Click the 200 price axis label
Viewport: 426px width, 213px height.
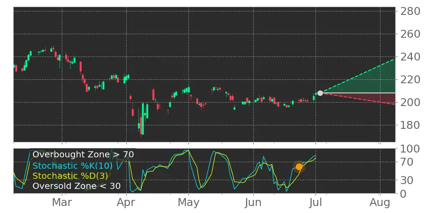(x=409, y=103)
